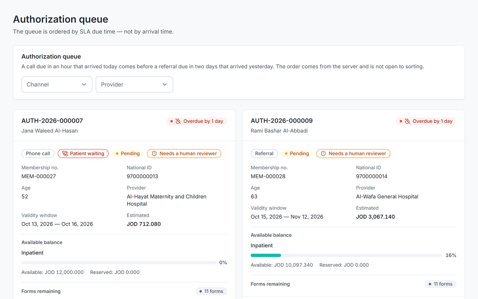Screen dimensions: 478x299
Task: Click age value 63
Action: 254,197
